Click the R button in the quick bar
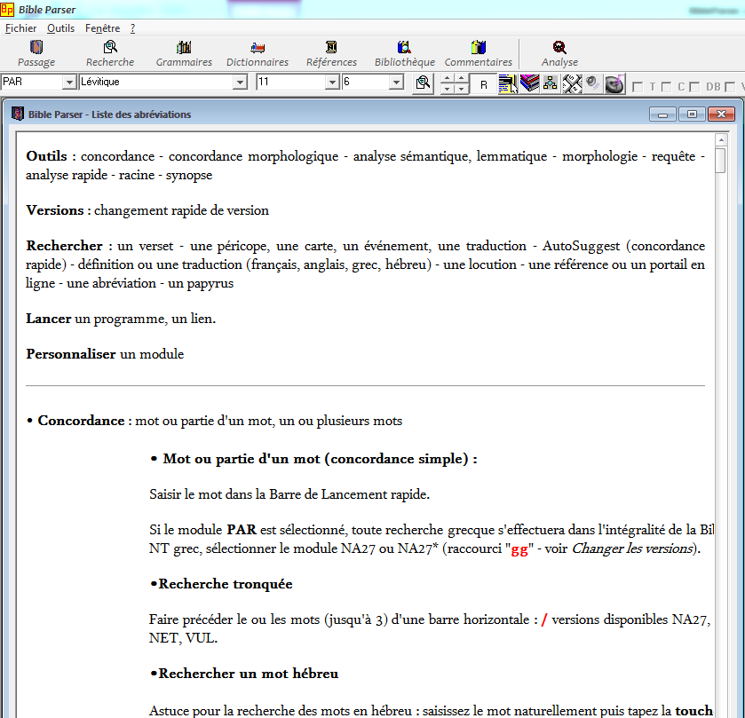The height and width of the screenshot is (718, 745). coord(484,84)
